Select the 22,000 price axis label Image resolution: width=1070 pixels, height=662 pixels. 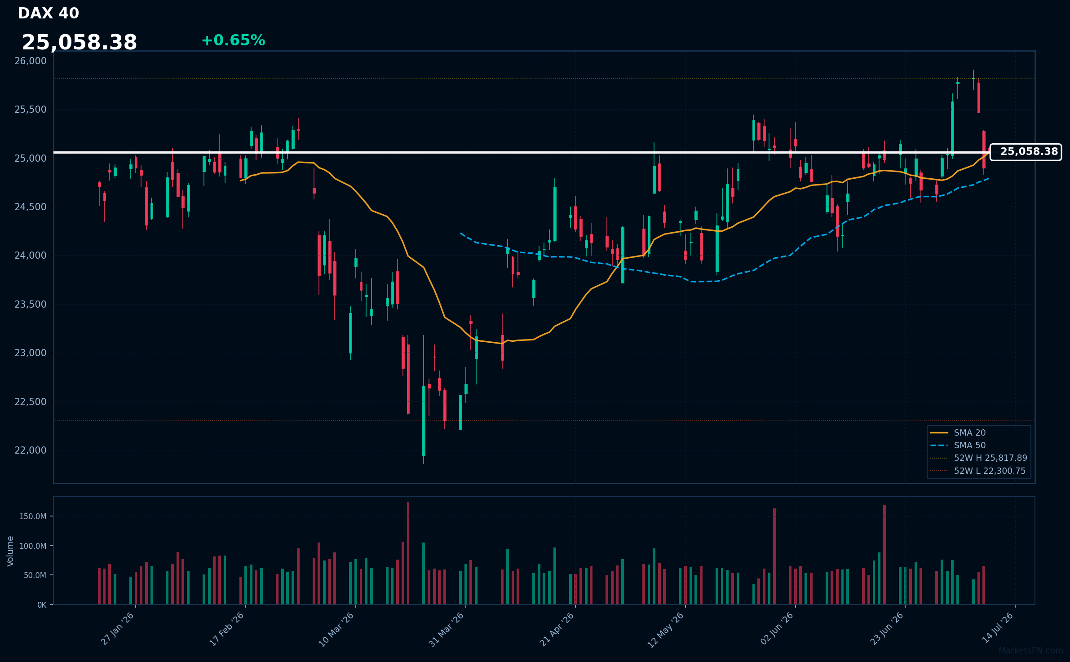[x=31, y=450]
